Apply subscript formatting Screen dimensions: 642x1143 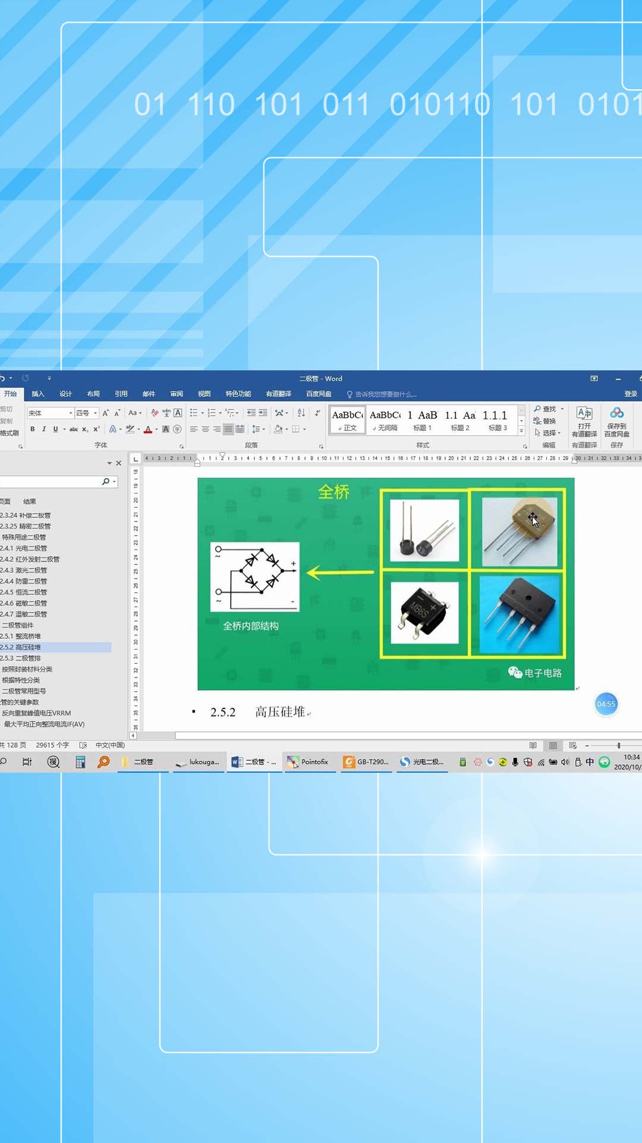[86, 429]
